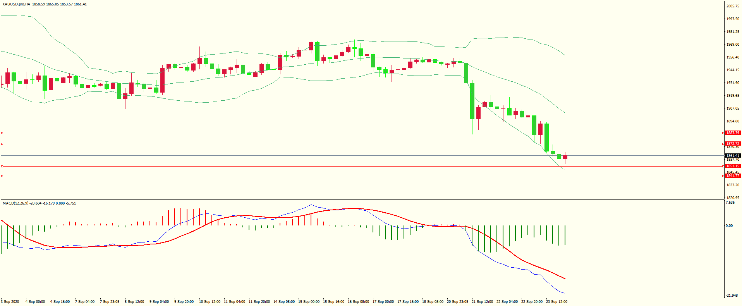The height and width of the screenshot is (306, 742).
Task: Select the 1883.39 horizontal line price tag
Action: 733,133
